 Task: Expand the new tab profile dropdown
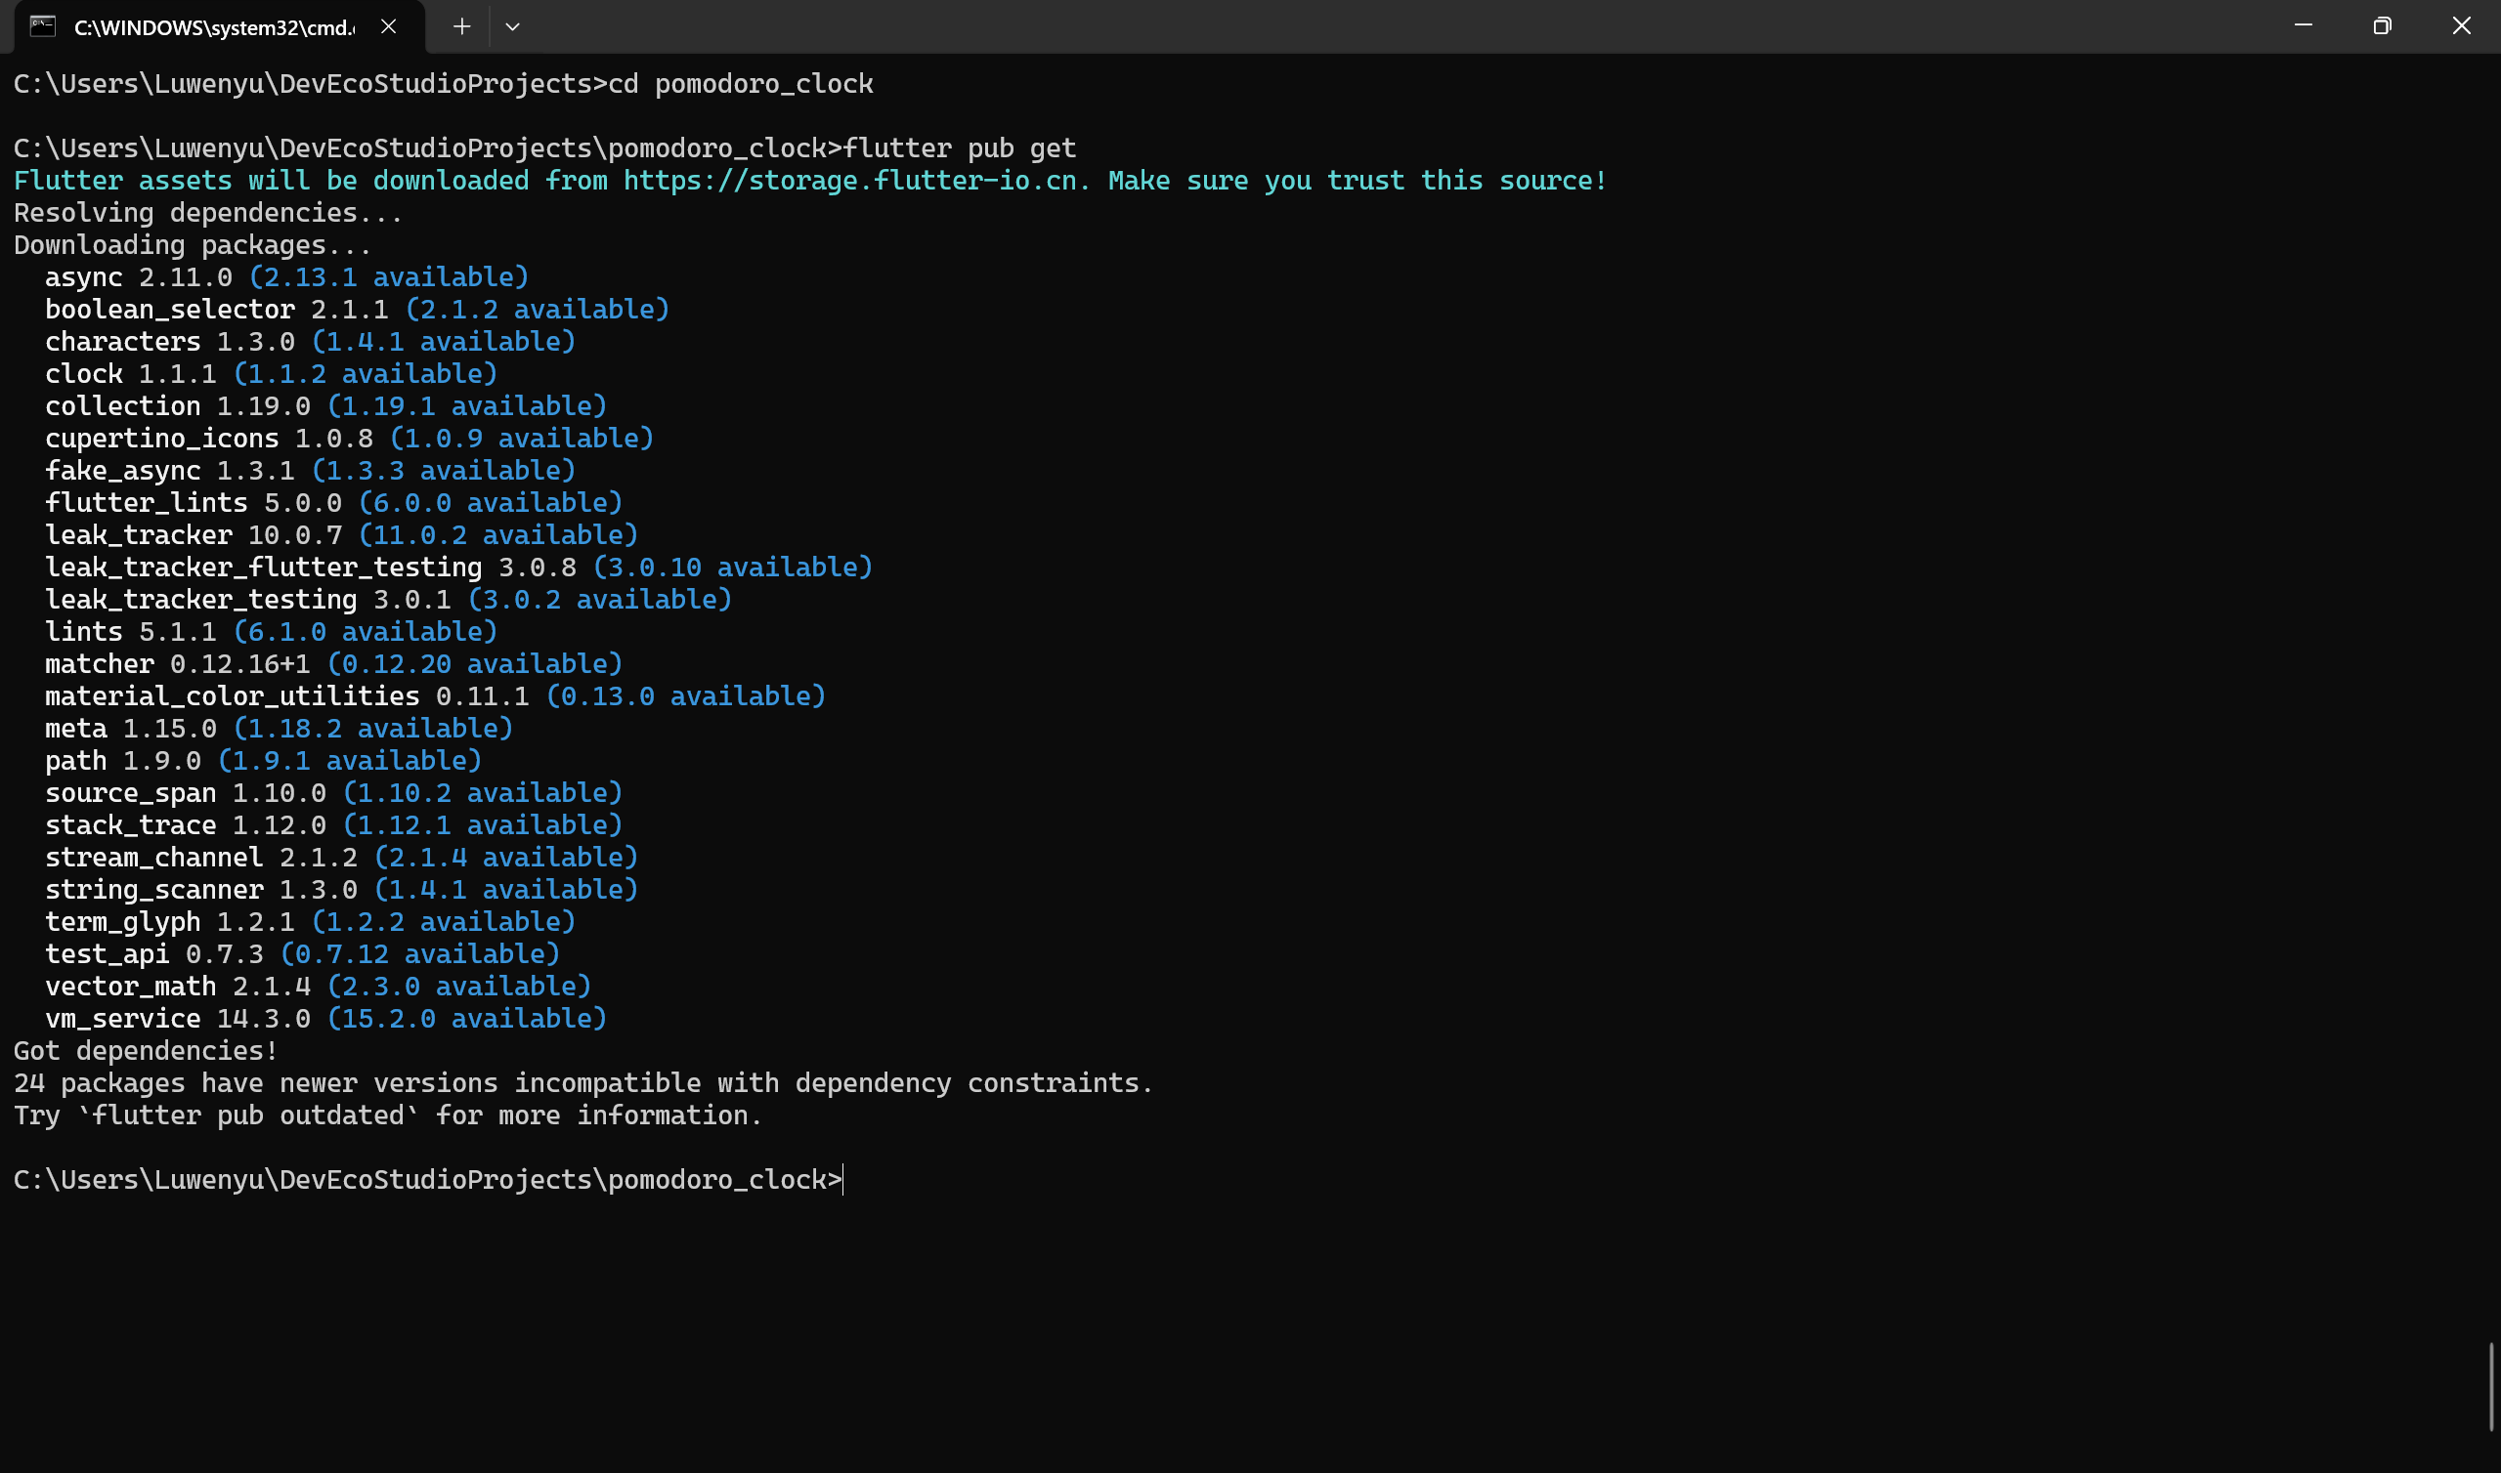pos(512,26)
